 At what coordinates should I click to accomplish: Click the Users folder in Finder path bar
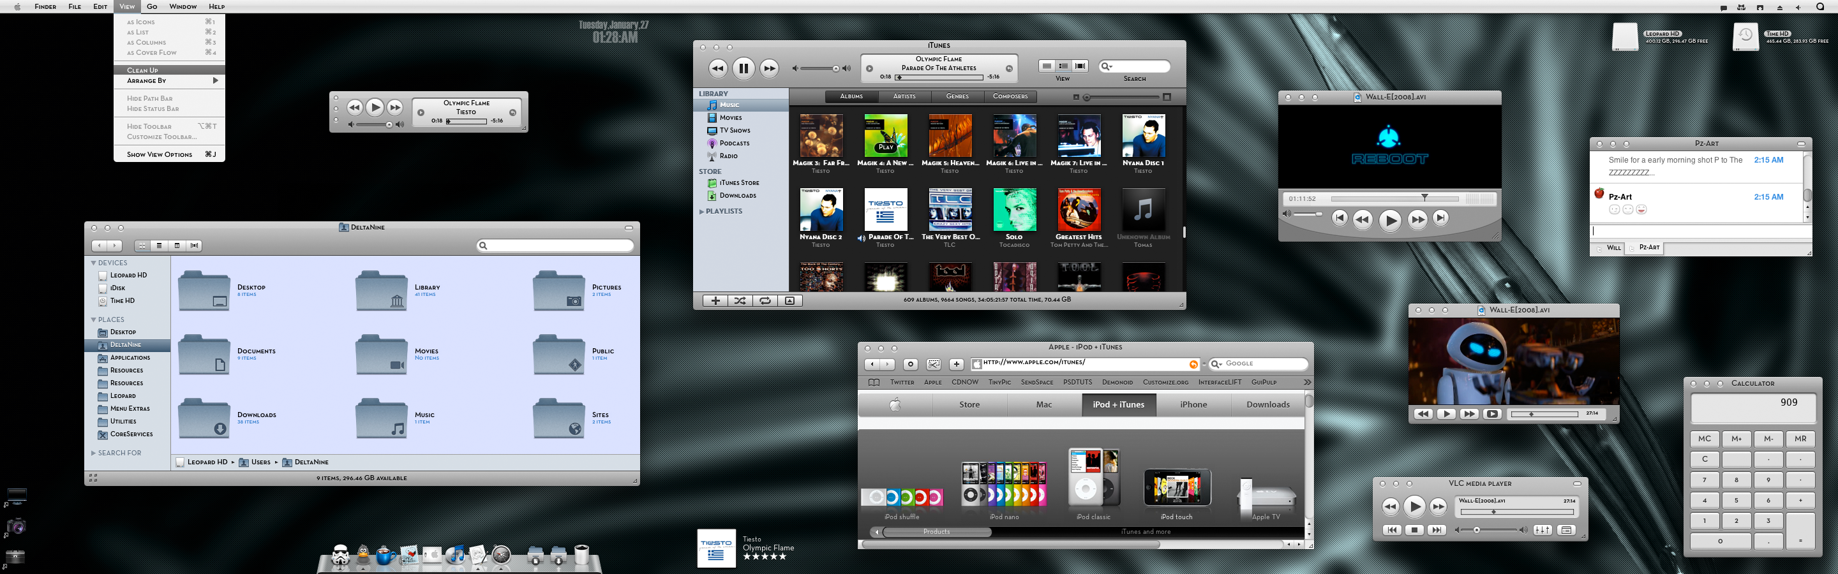[255, 462]
